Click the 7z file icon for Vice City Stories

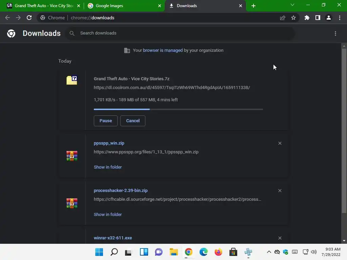pos(72,80)
